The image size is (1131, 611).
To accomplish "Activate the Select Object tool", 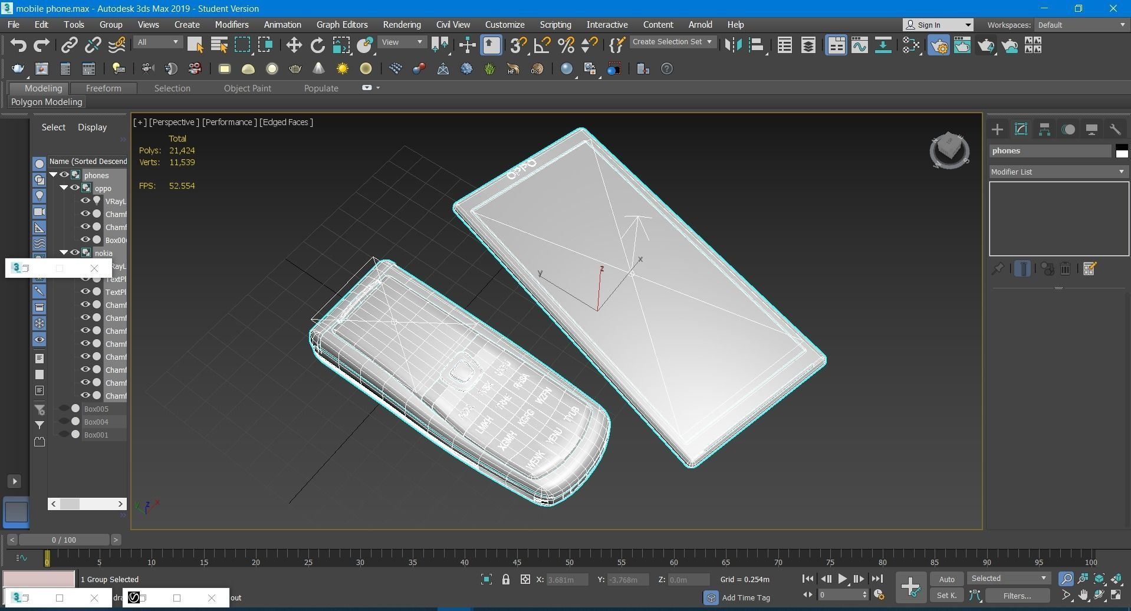I will (x=195, y=45).
